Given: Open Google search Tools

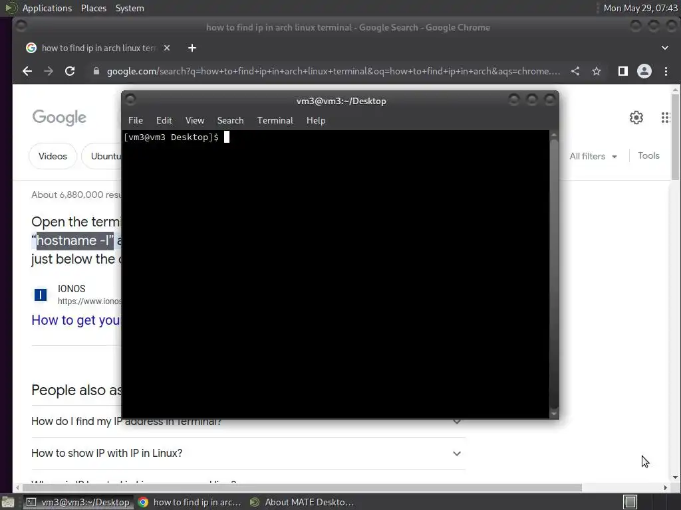Looking at the screenshot, I should 648,155.
